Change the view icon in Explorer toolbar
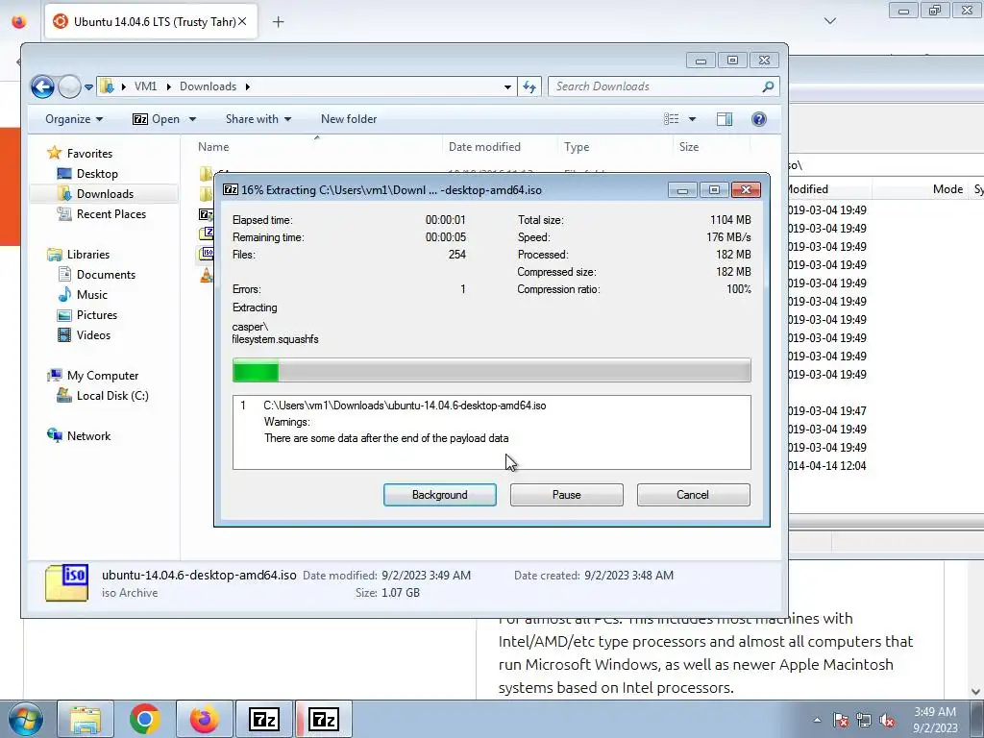The height and width of the screenshot is (738, 984). pyautogui.click(x=672, y=119)
